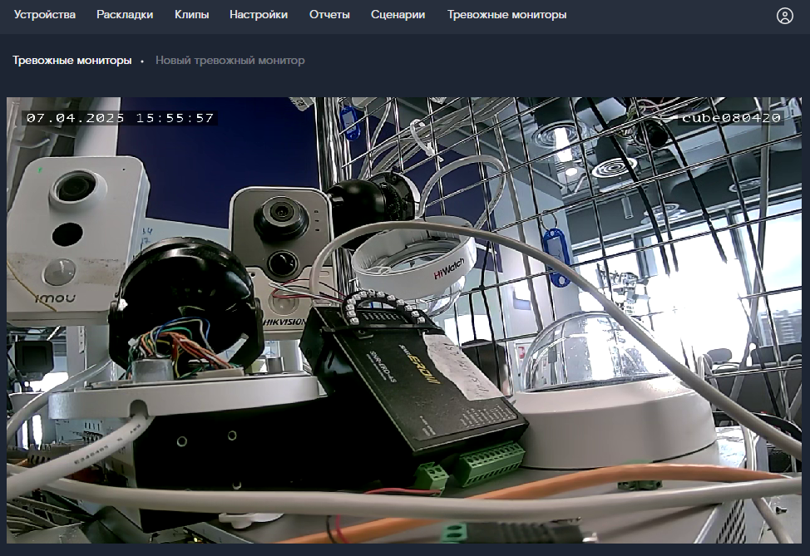Open the Настройки section

pos(259,14)
